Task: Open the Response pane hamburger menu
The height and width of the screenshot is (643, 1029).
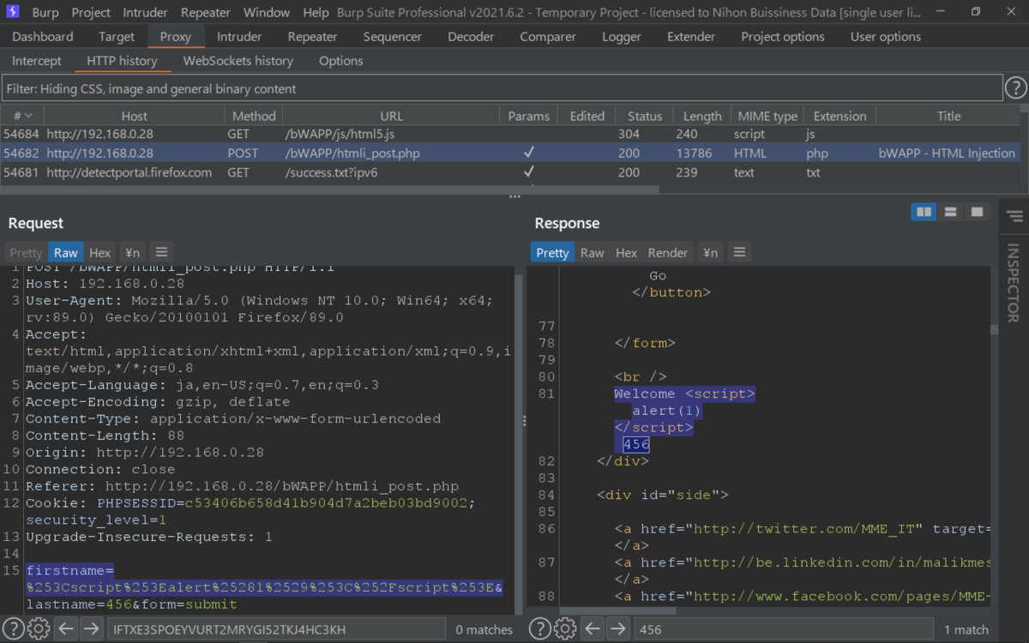Action: [x=739, y=252]
